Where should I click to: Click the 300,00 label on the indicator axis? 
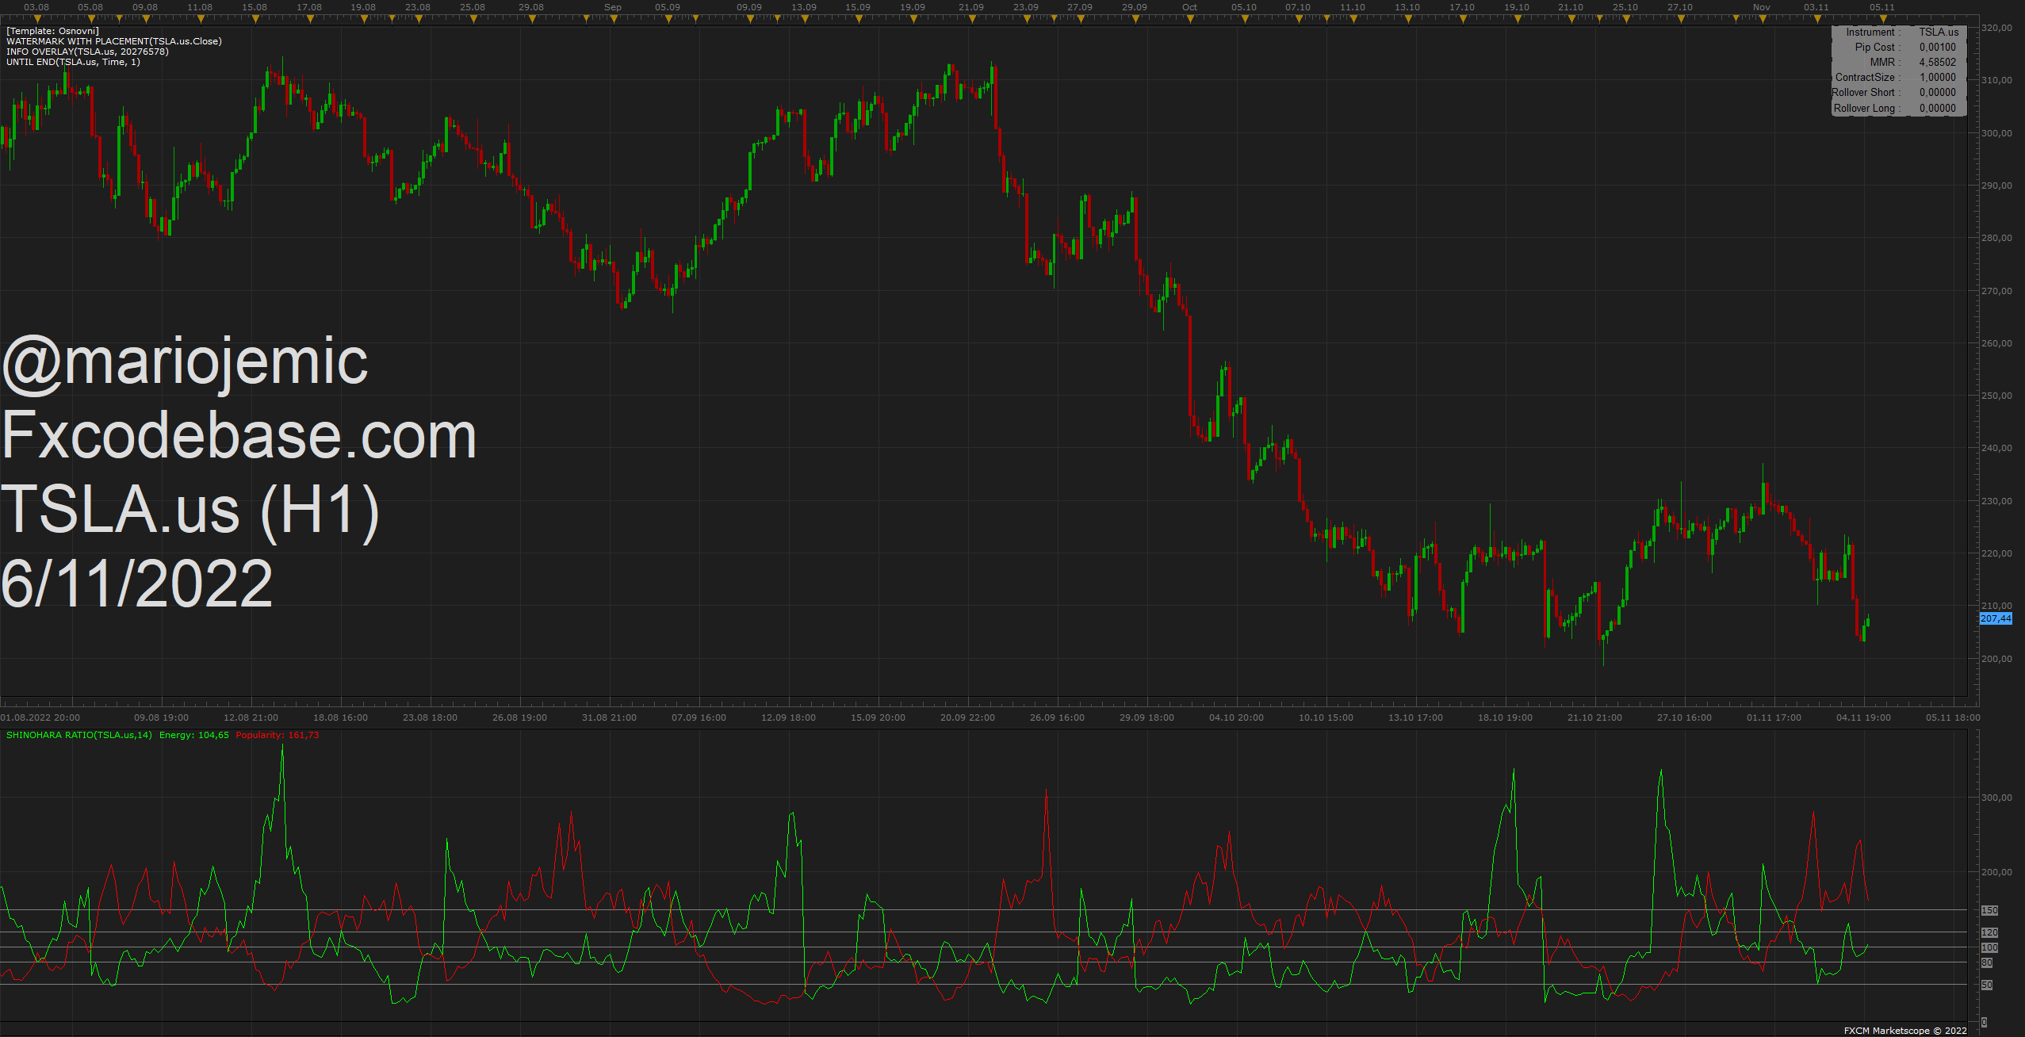pos(1996,798)
